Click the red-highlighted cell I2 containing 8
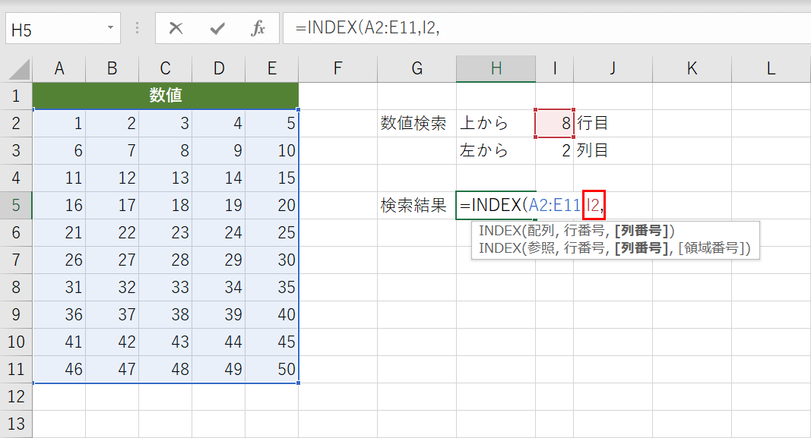811x438 pixels. [554, 122]
